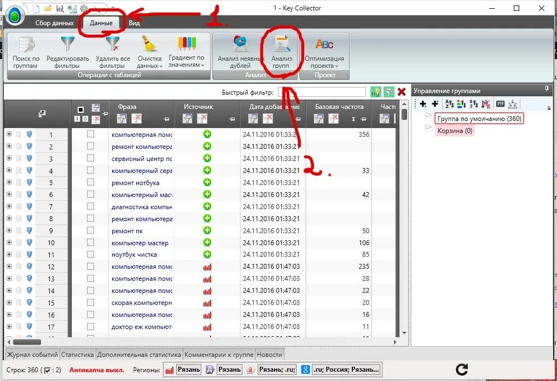
Task: Sort groups by number icon
Action: (473, 104)
